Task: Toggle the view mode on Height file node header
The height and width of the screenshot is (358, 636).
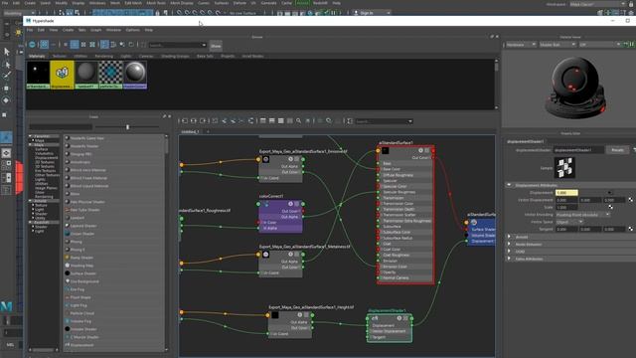Action: [306, 314]
